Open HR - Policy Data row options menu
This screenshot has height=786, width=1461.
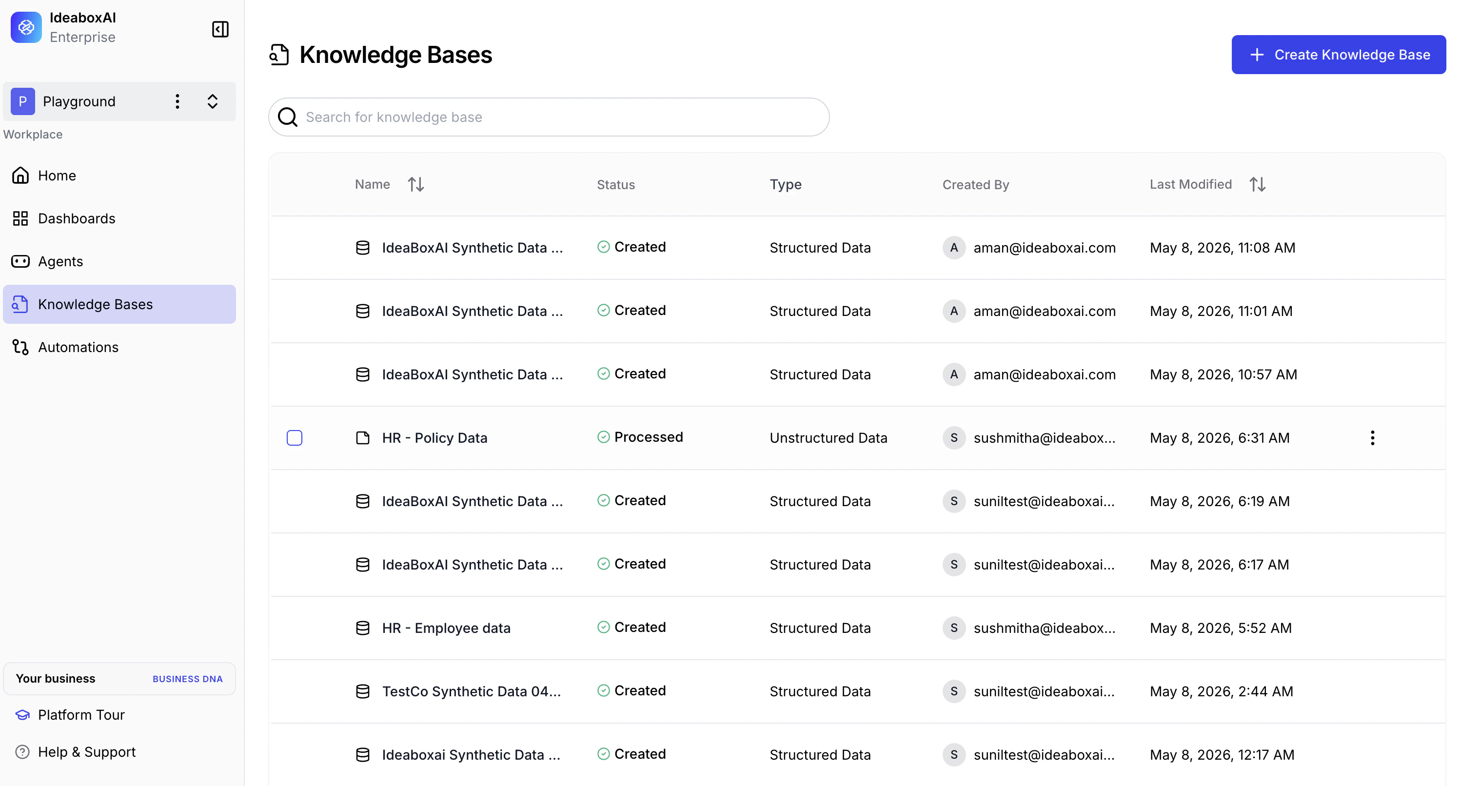tap(1373, 438)
